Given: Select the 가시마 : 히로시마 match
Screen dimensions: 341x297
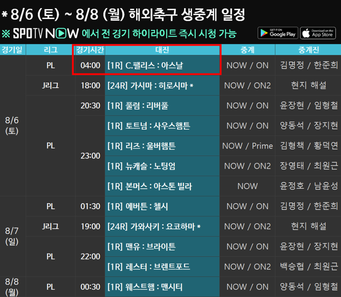Looking at the screenshot, I should coord(162,86).
